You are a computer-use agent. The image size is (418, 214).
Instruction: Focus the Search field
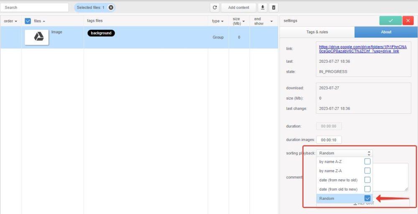(x=34, y=8)
